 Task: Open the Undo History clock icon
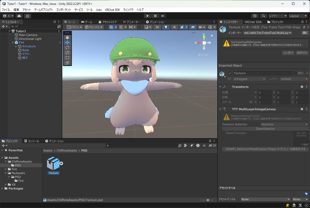255,16
